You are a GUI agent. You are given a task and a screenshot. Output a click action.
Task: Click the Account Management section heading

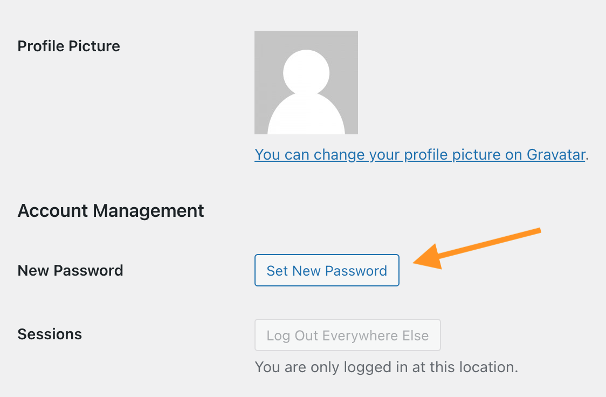(x=111, y=210)
